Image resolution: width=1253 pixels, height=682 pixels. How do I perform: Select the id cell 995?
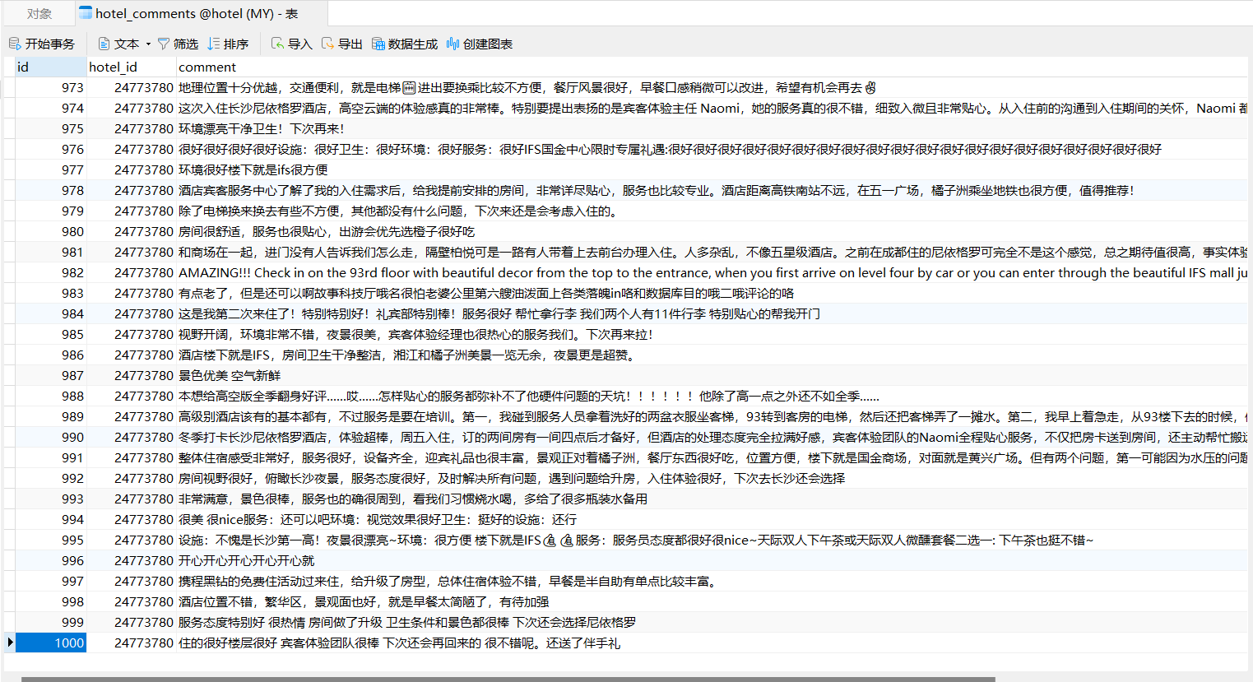tap(51, 540)
